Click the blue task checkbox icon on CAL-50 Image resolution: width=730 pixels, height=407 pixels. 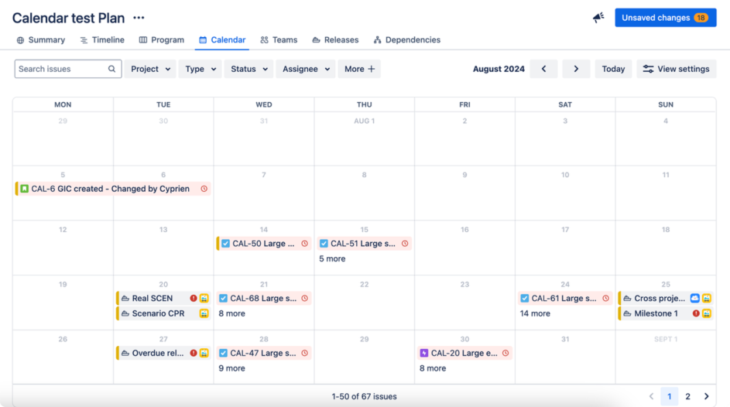[226, 244]
